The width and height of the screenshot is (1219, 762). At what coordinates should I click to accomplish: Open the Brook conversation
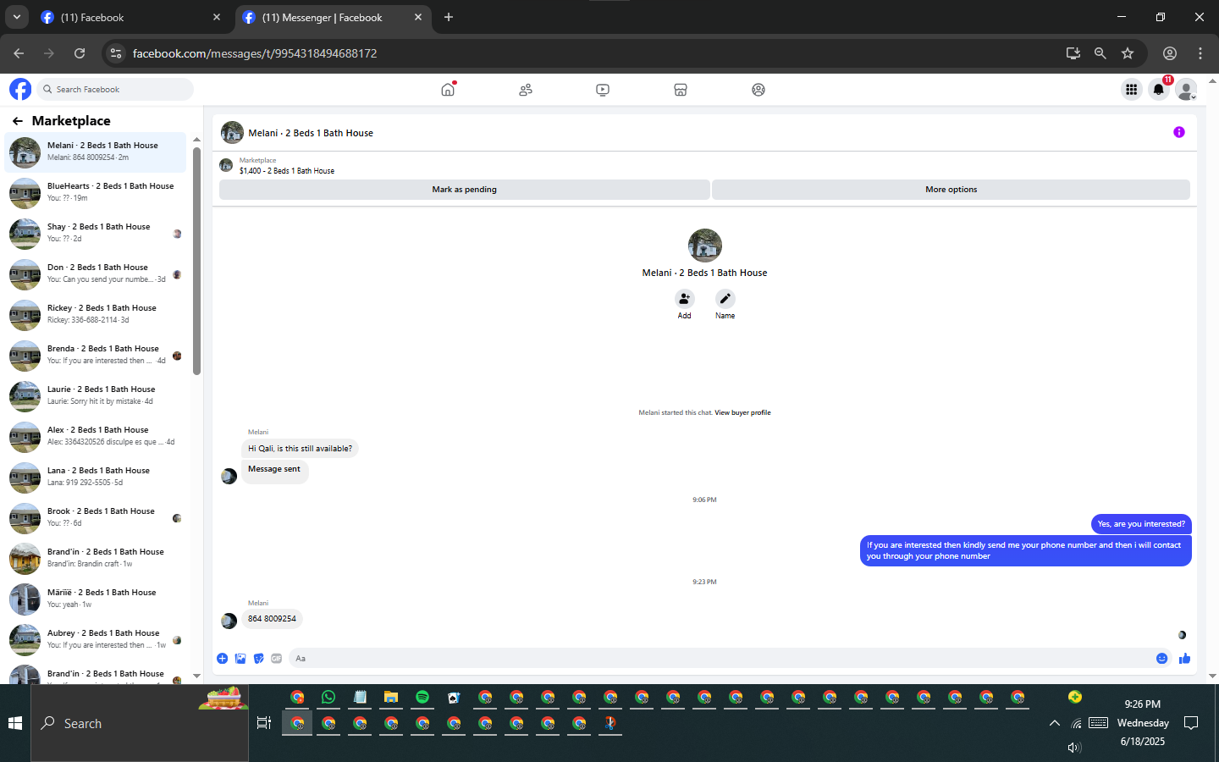pyautogui.click(x=95, y=517)
